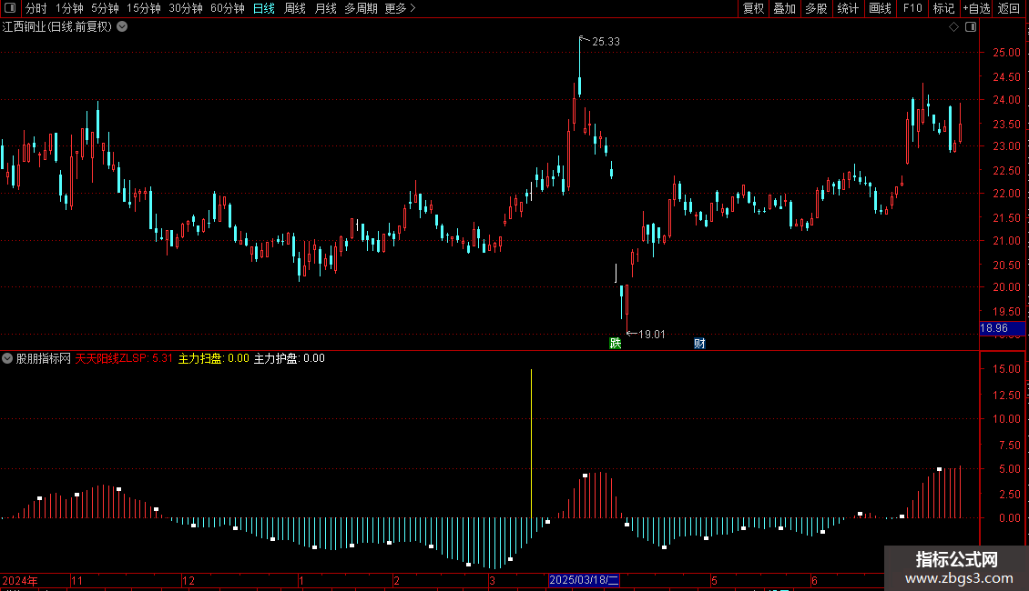The image size is (1029, 591).
Task: Click the tall yellow signal line
Action: click(531, 444)
